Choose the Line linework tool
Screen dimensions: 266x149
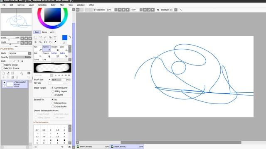47,60
